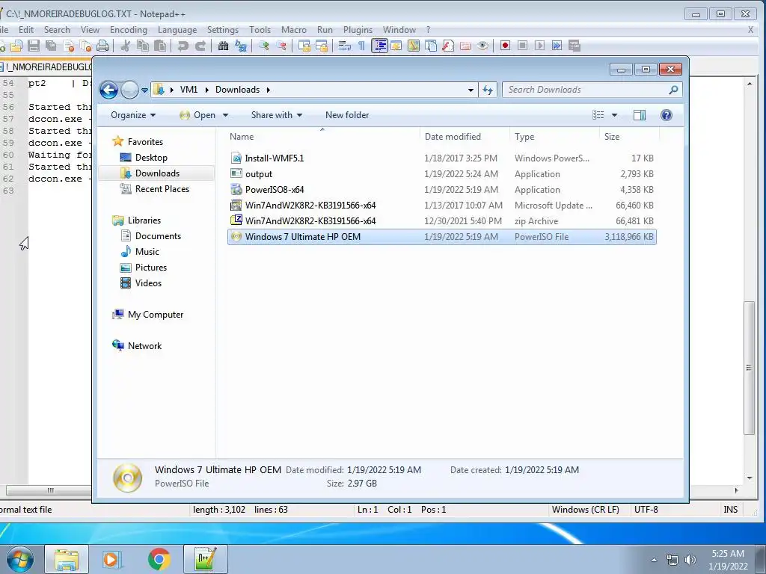Open a file using Notepad++ toolbar Open icon

16,46
